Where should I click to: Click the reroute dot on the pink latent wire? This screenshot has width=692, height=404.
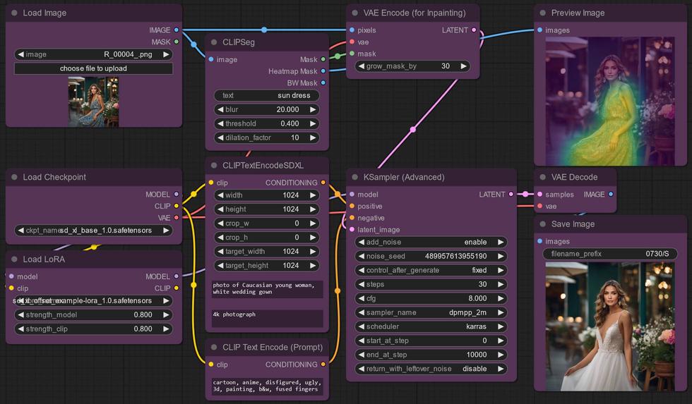tap(413, 130)
